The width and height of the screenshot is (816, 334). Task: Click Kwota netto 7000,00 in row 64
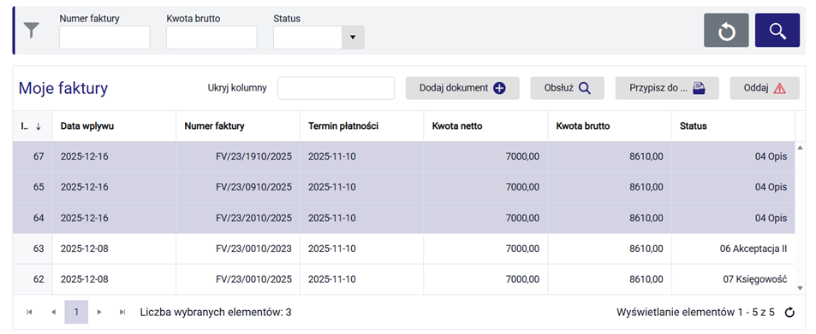coord(522,218)
